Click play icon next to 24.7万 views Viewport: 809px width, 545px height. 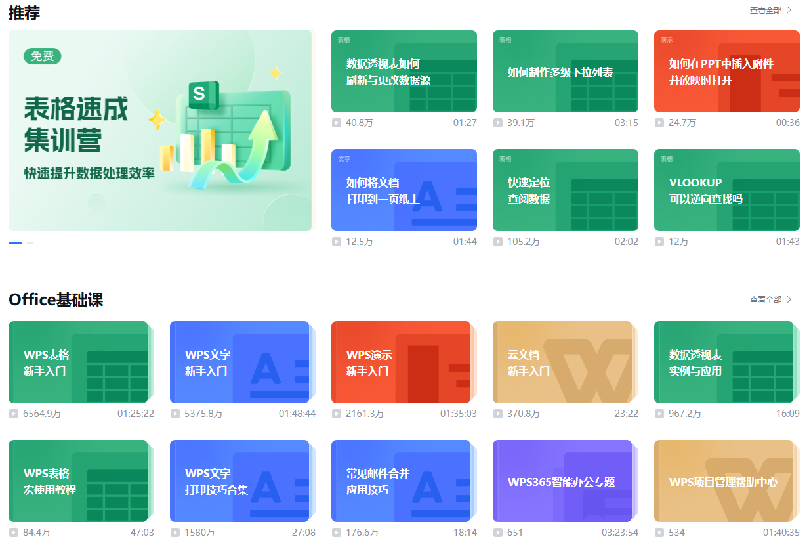tap(659, 123)
